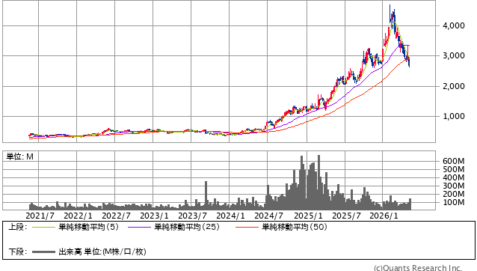Click the 2024/7 date label

tap(268, 216)
